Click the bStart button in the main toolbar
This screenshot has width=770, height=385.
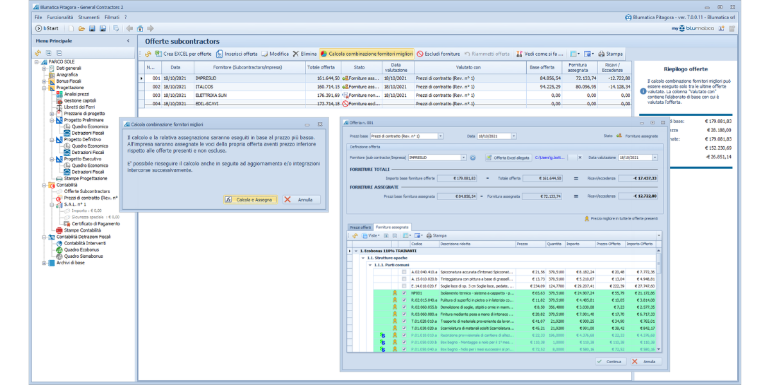coord(47,28)
